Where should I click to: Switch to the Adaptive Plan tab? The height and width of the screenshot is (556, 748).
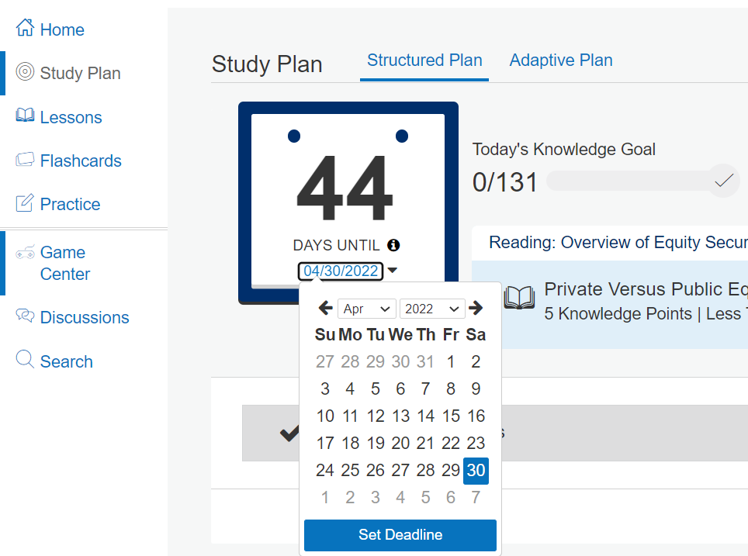coord(561,60)
